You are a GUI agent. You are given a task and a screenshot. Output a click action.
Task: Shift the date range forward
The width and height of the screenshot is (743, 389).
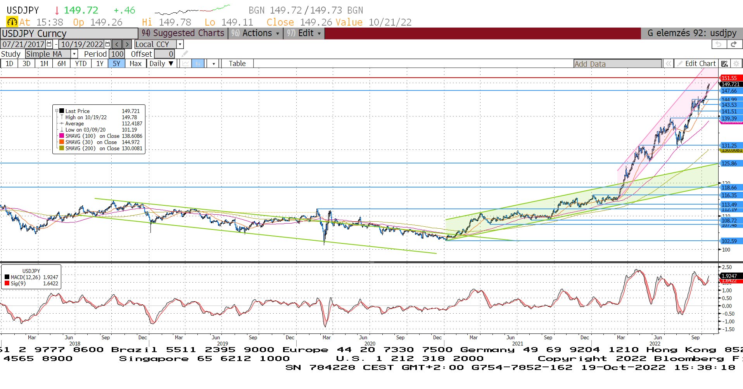click(x=127, y=44)
